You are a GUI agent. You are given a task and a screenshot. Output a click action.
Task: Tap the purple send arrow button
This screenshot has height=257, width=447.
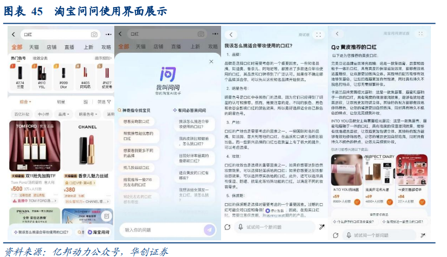[209, 230]
